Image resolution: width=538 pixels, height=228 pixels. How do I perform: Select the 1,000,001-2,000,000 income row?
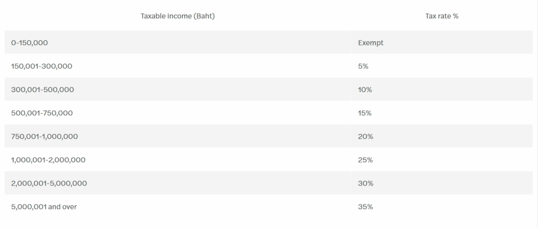pyautogui.click(x=268, y=160)
